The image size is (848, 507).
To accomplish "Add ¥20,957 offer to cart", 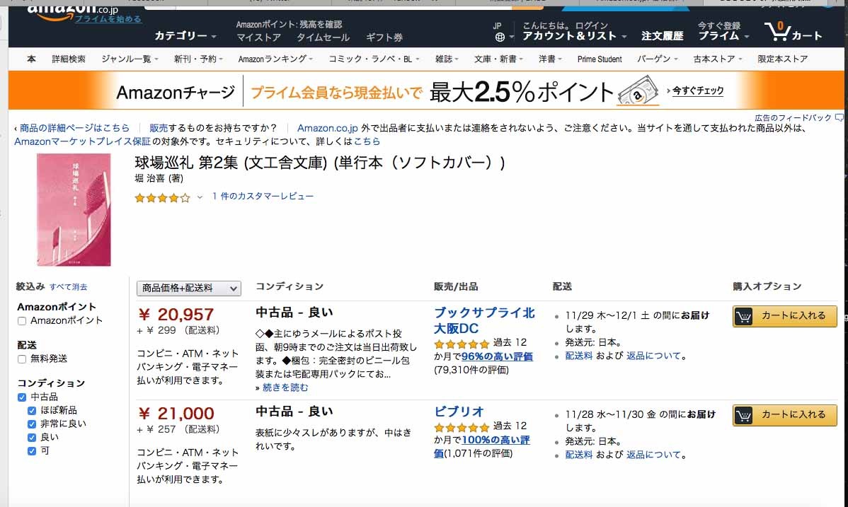I will pos(785,316).
